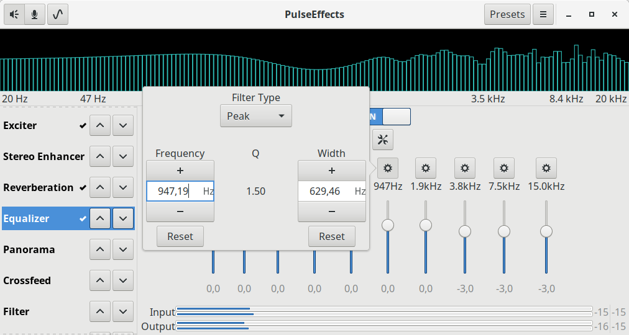Move Reverberation up
This screenshot has width=629, height=335.
pyautogui.click(x=100, y=187)
